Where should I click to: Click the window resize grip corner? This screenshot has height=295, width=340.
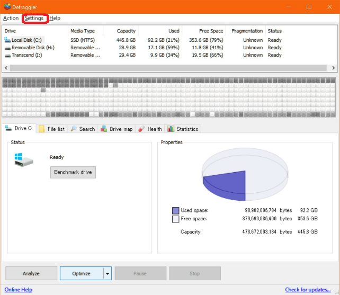pos(337,292)
